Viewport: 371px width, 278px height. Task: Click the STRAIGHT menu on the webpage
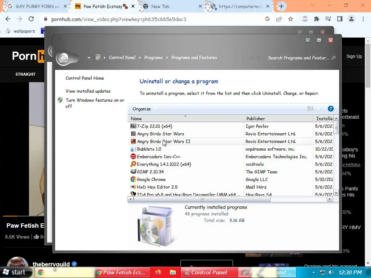[x=25, y=74]
